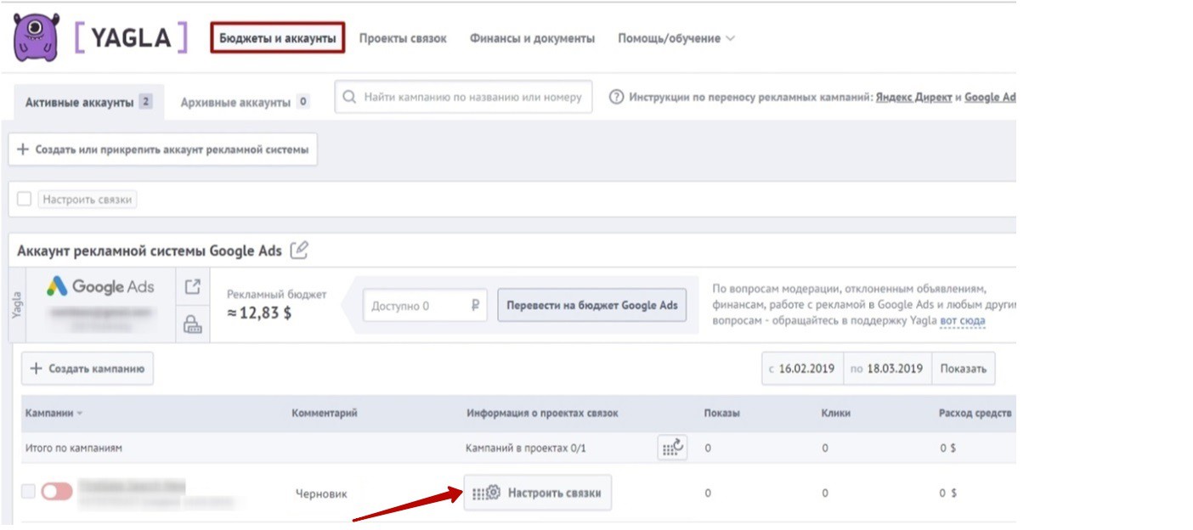Click the Клики column header
1193x530 pixels.
click(x=836, y=414)
